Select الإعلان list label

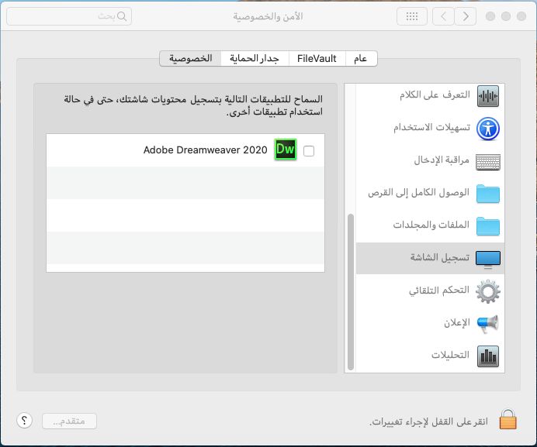[x=457, y=322]
